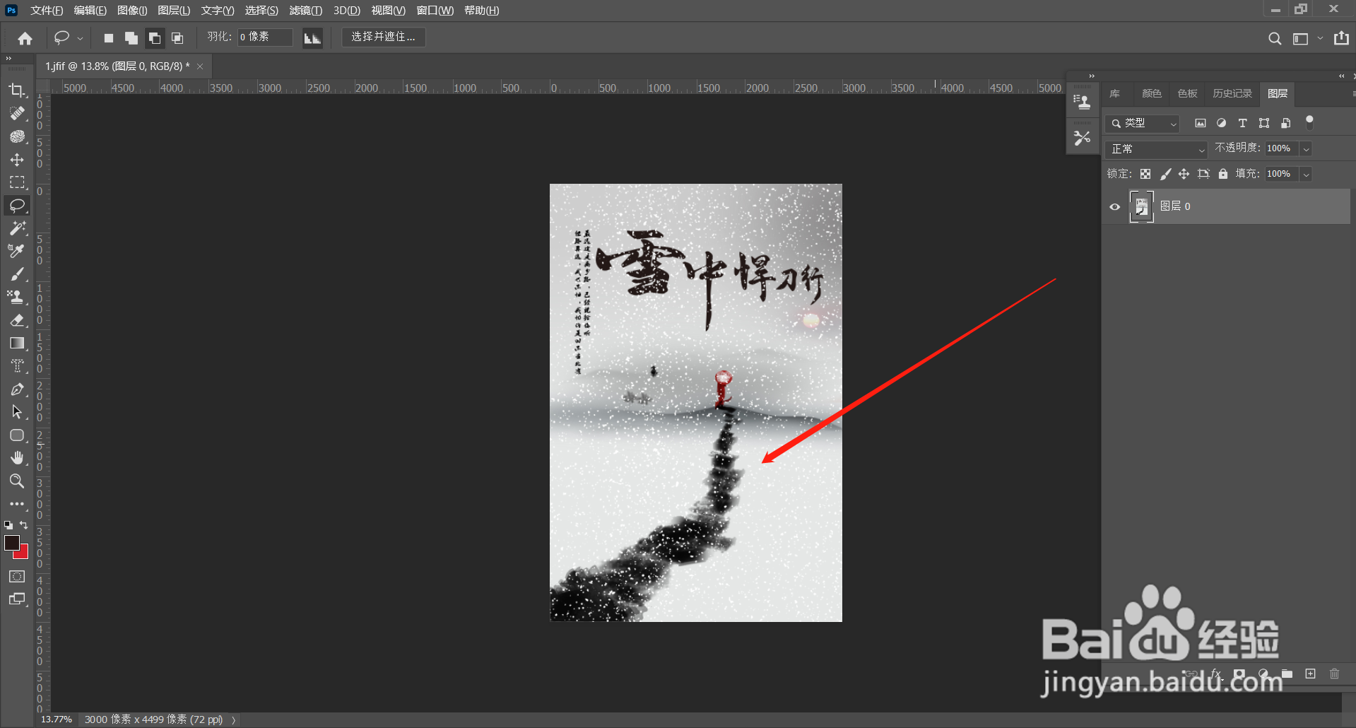Image resolution: width=1356 pixels, height=728 pixels.
Task: Select the Brush tool
Action: pos(17,274)
